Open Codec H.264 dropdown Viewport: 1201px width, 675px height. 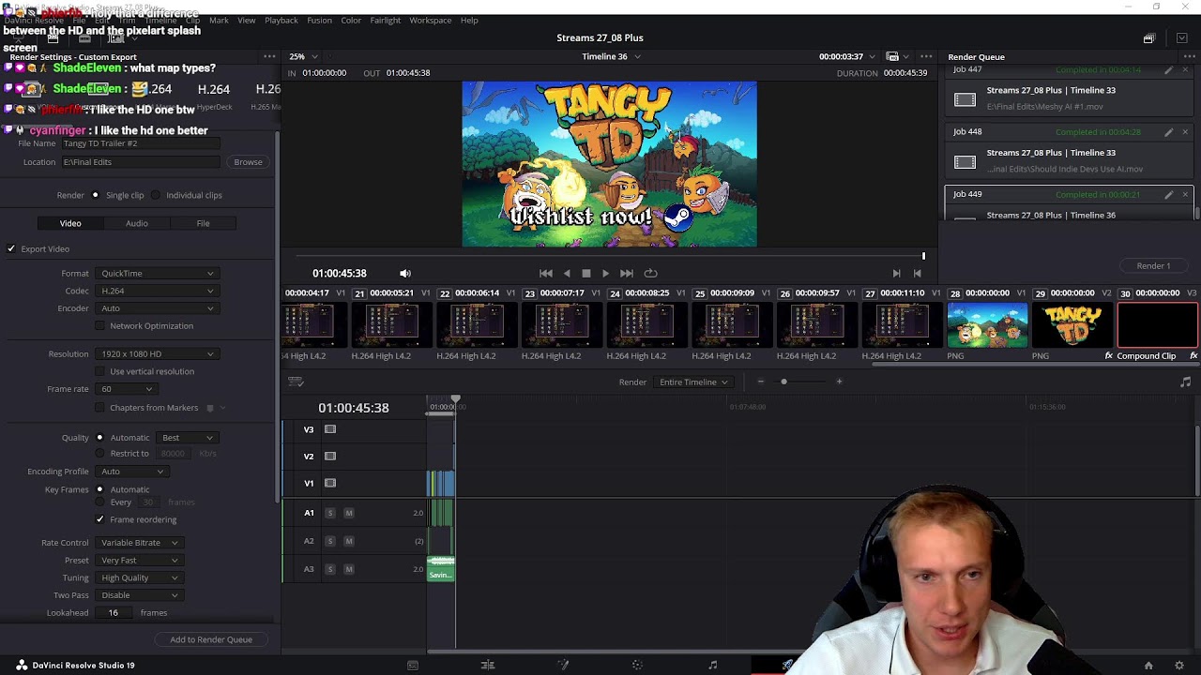pos(157,291)
